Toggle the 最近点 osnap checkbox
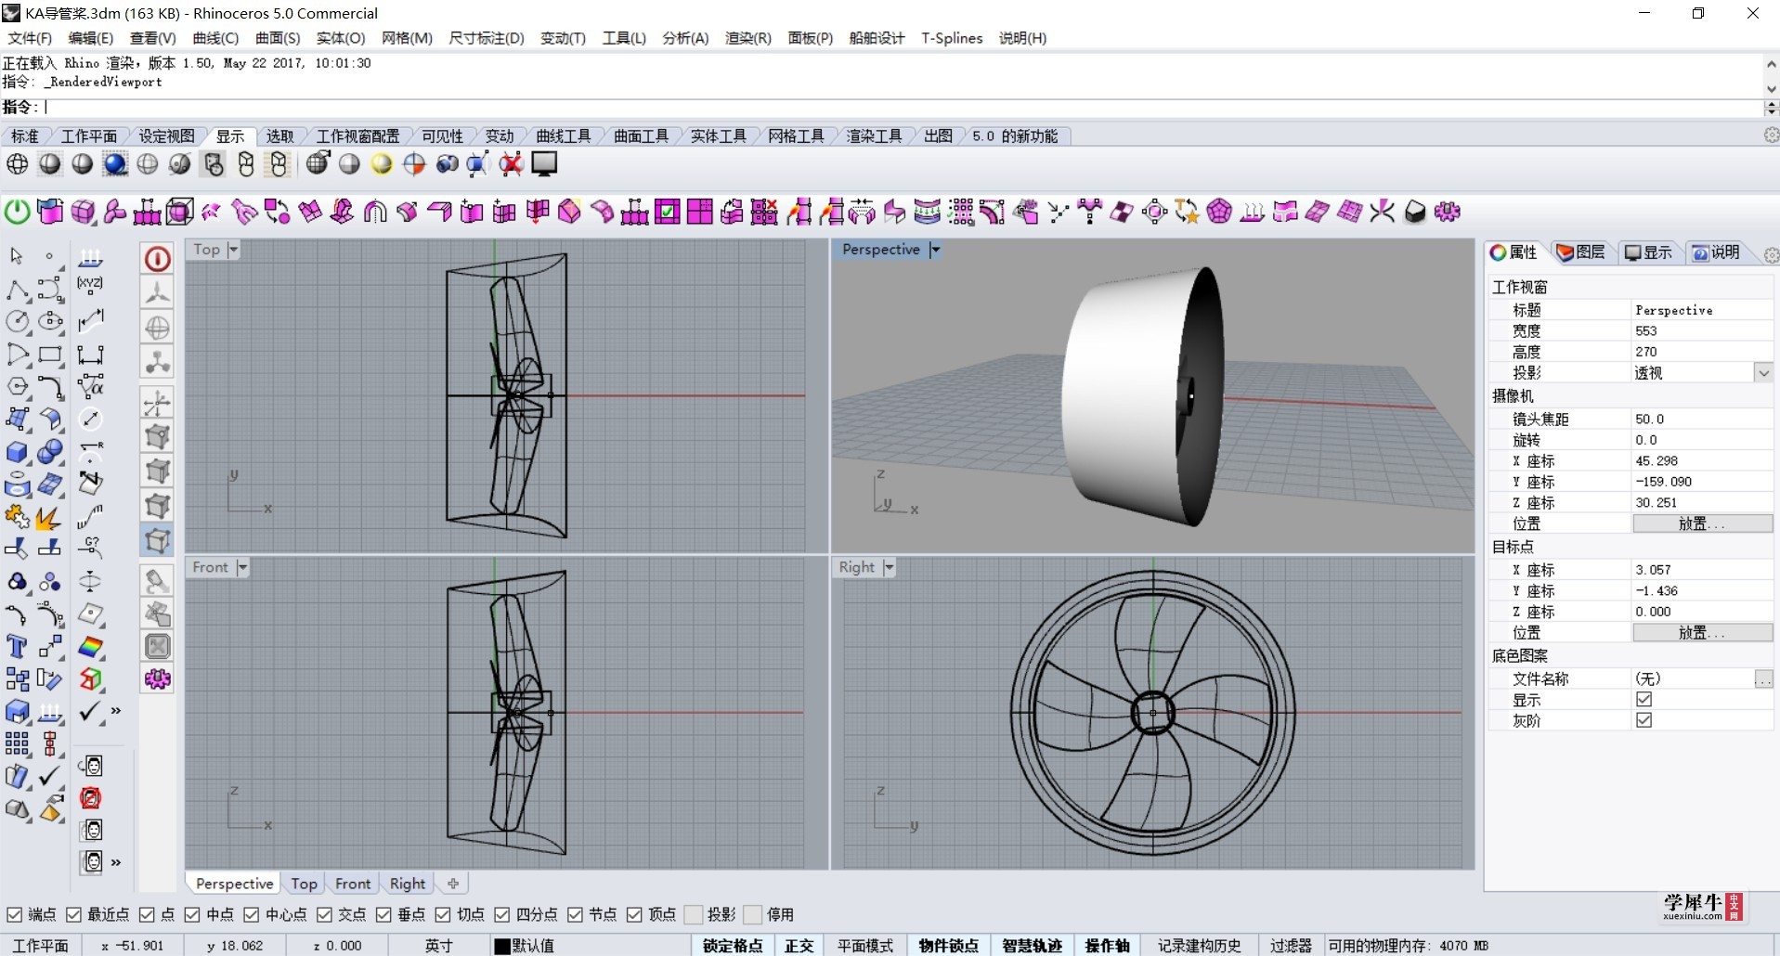 point(73,915)
